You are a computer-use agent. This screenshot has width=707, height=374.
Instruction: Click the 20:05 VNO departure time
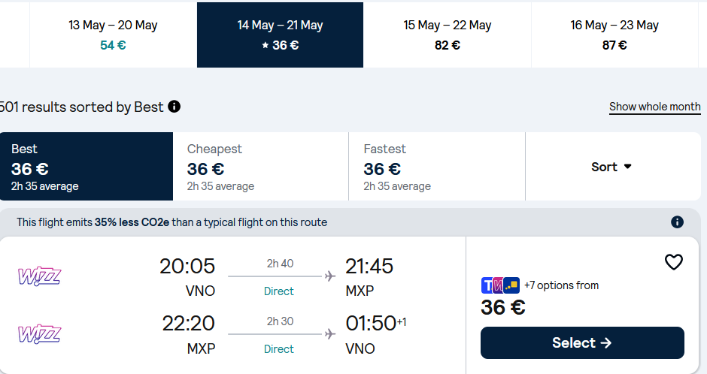(187, 267)
